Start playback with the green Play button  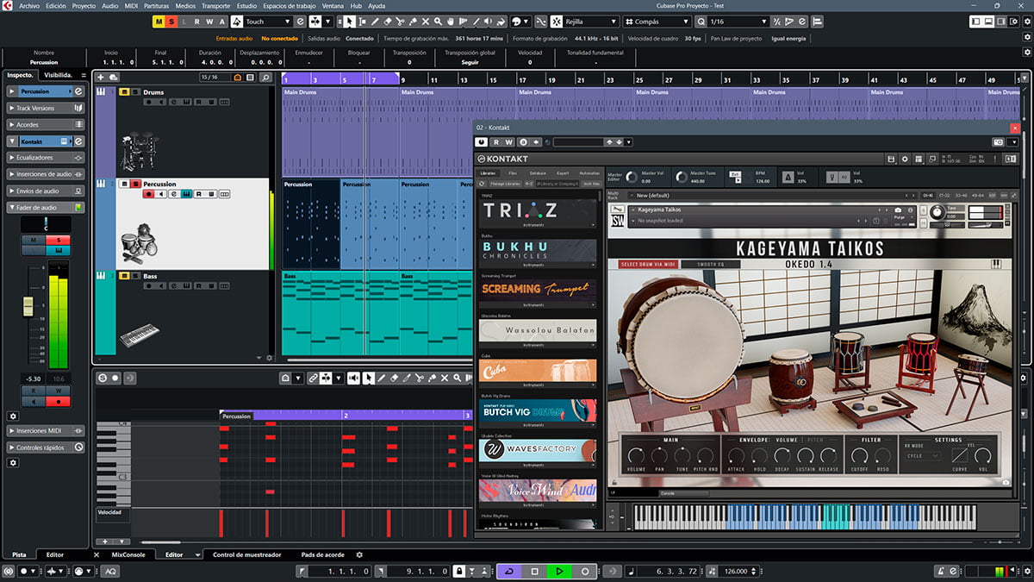click(559, 571)
